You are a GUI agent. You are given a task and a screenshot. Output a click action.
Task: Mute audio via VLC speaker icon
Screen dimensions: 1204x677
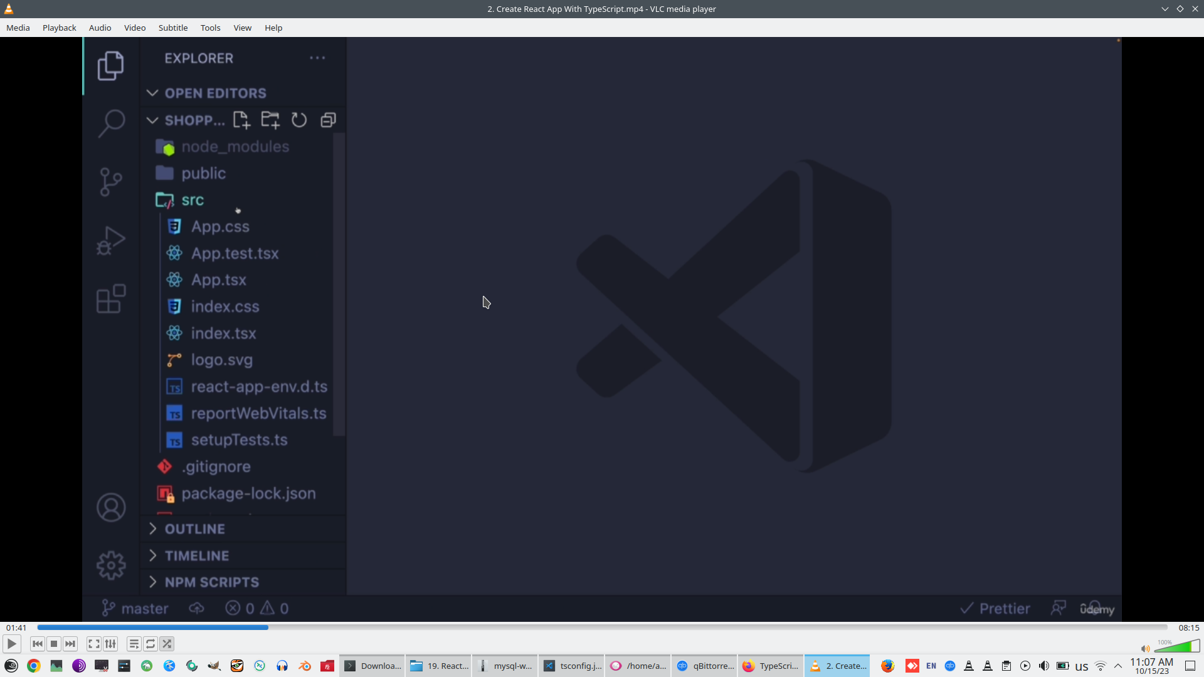1145,649
